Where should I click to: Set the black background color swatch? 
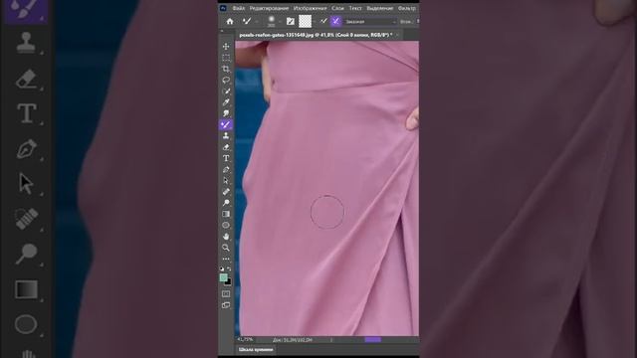[x=228, y=281]
